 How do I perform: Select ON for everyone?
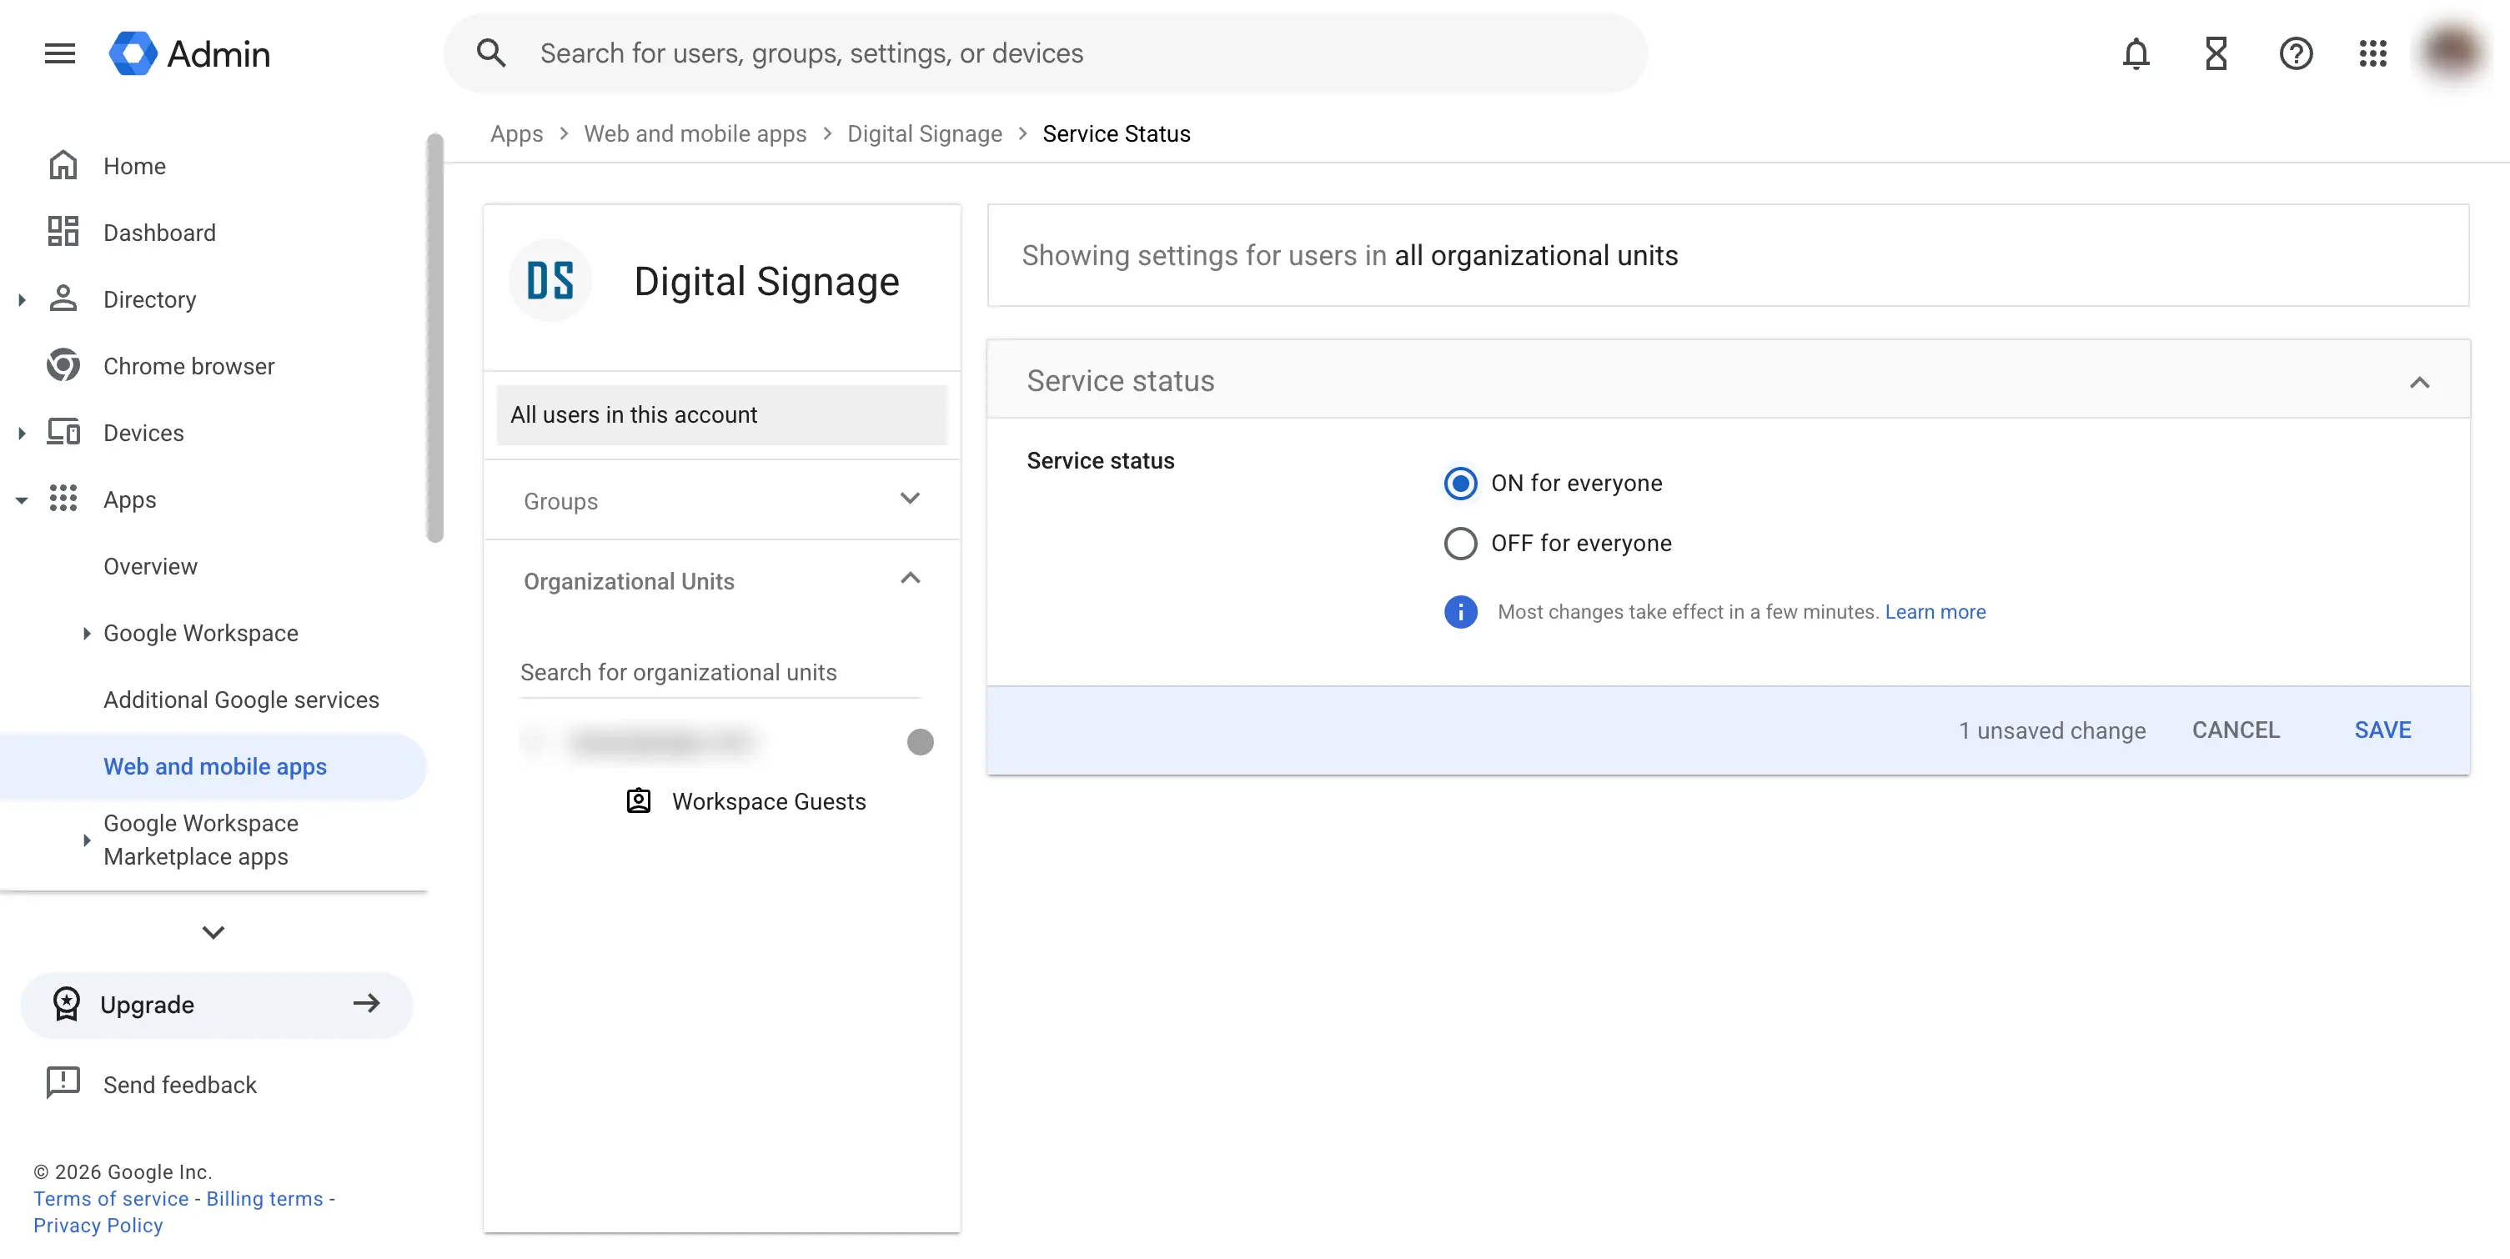1461,484
